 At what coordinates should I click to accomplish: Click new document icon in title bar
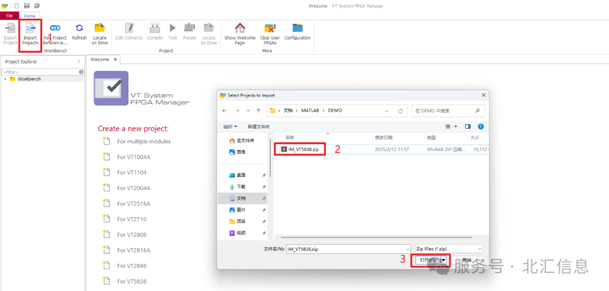[17, 6]
